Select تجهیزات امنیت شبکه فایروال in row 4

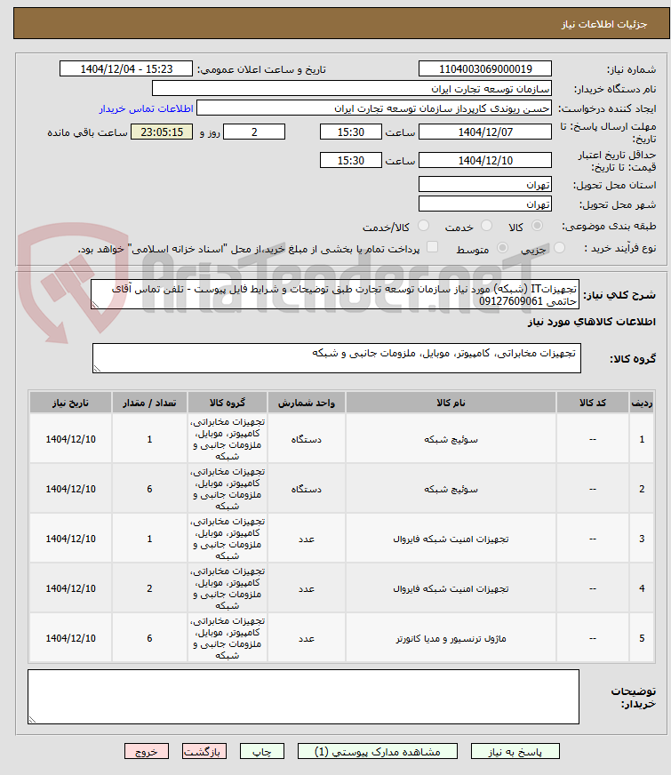[451, 589]
